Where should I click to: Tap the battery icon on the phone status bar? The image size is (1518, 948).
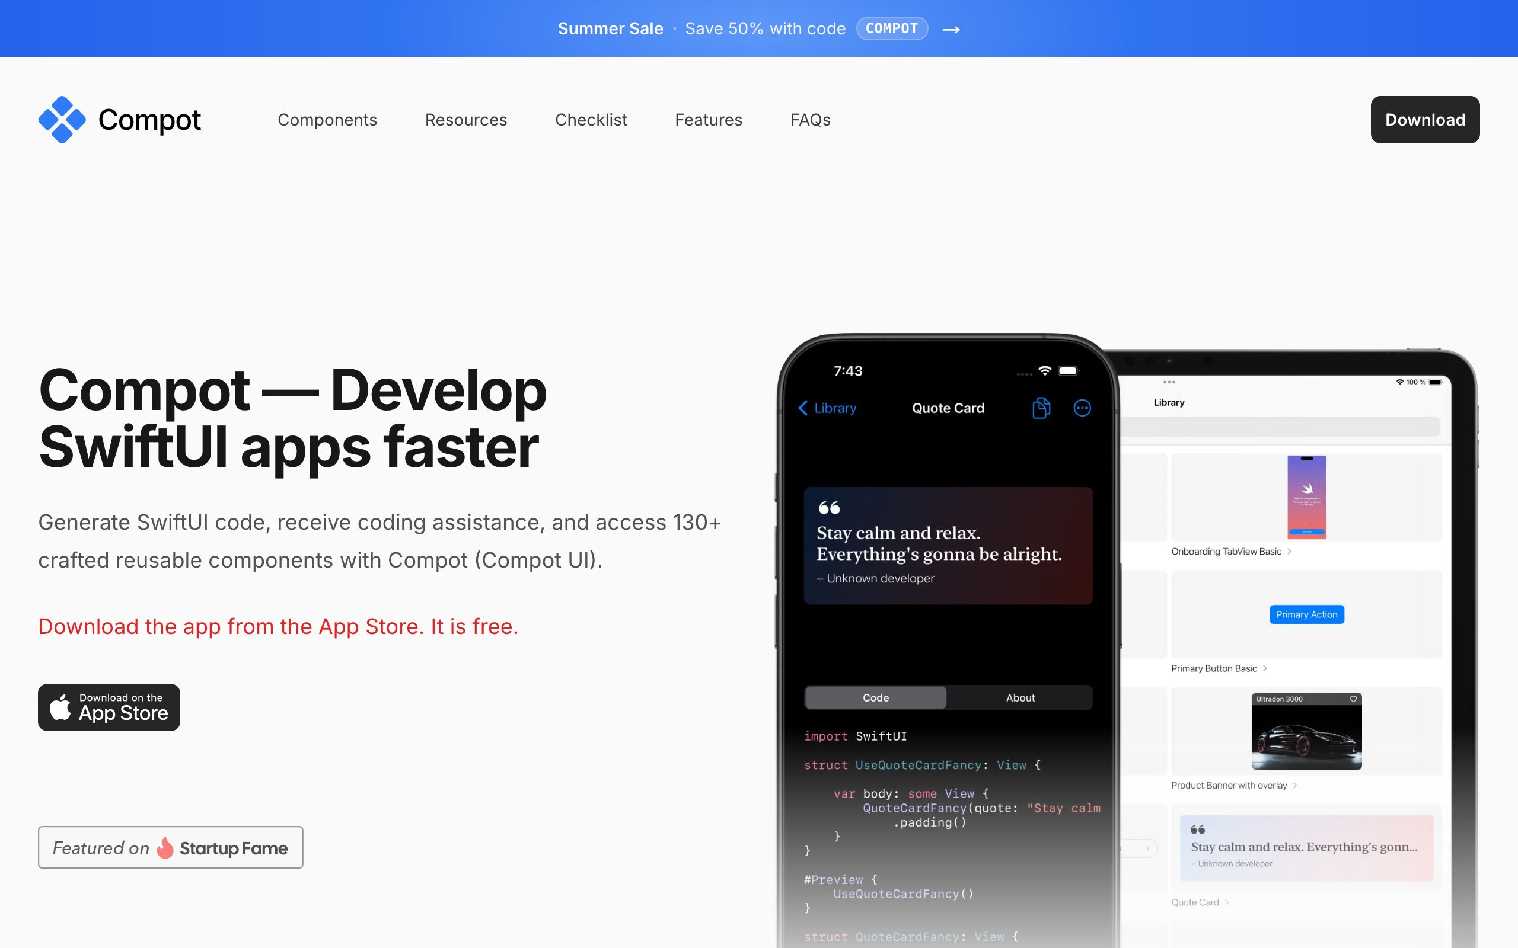1069,370
